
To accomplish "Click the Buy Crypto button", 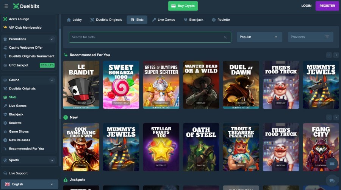I will pos(183,6).
